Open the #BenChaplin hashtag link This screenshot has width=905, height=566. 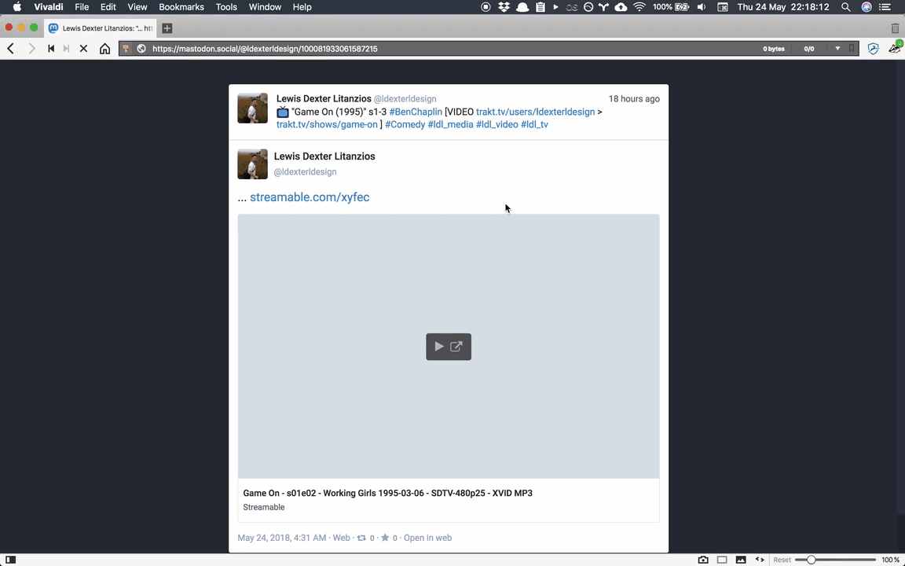416,112
